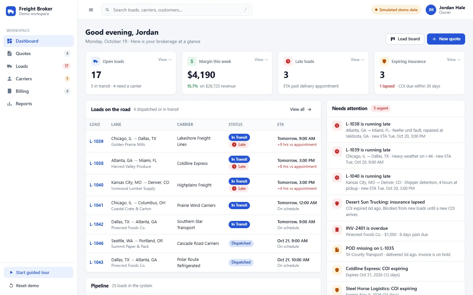
Task: Click the Reports bar chart icon
Action: [10, 104]
